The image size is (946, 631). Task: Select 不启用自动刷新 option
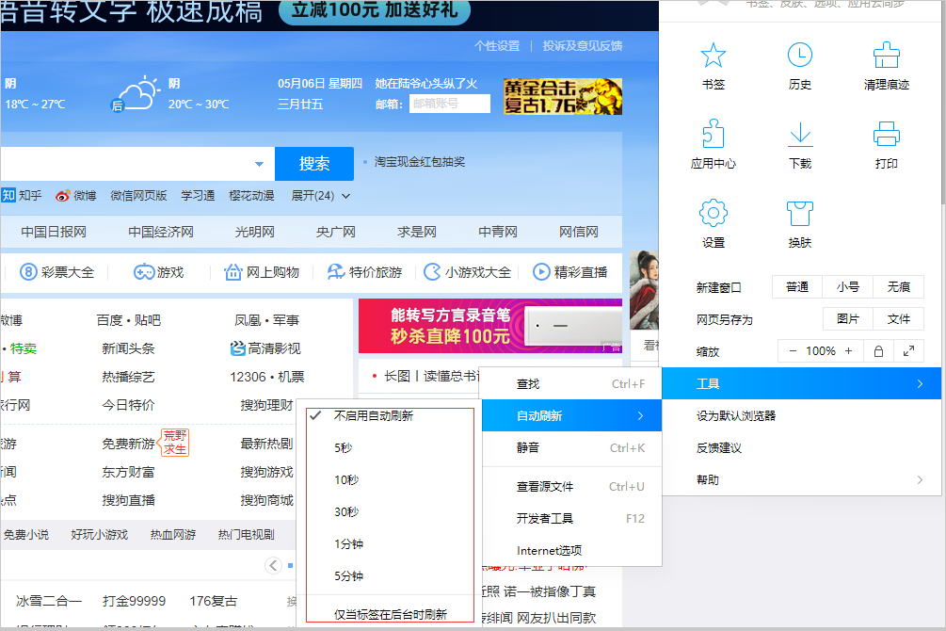point(391,415)
